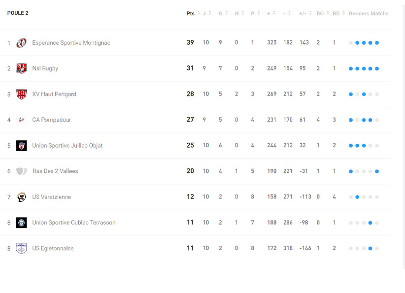Sort by the G wins column header

(223, 13)
